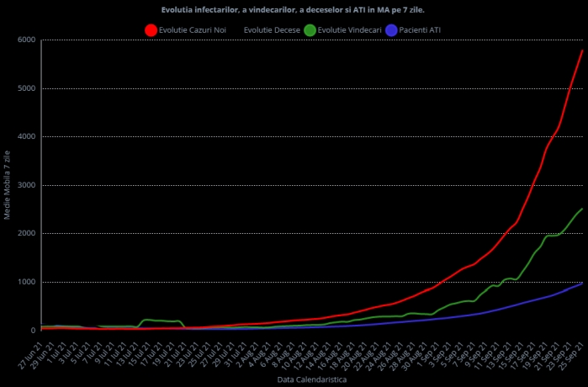Screen dimensions: 588x387
Task: Click the Medie Mobila 7 zile axis title
Action: click(x=8, y=185)
